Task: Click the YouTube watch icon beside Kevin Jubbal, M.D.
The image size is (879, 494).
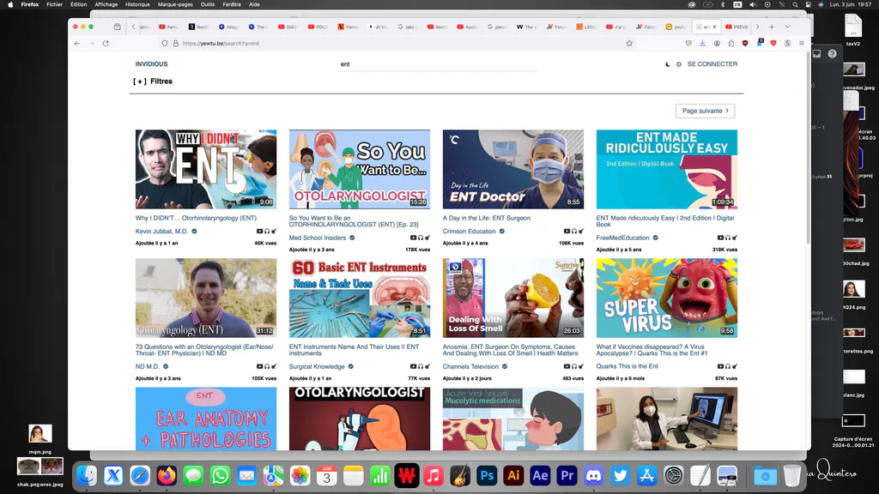Action: coord(259,232)
